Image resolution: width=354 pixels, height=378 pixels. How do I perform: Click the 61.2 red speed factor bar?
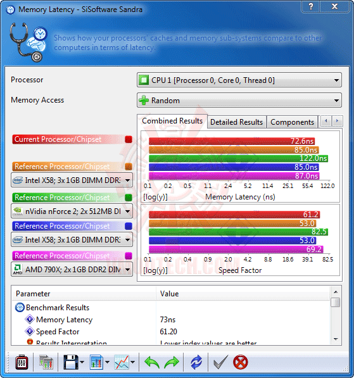(x=234, y=215)
